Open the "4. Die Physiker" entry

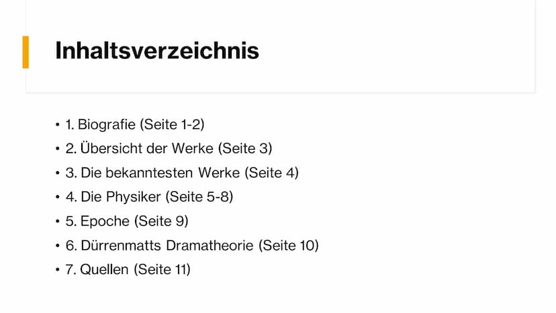[x=113, y=197]
